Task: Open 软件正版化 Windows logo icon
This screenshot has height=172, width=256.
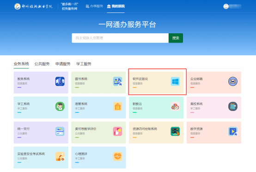Action: (175, 81)
